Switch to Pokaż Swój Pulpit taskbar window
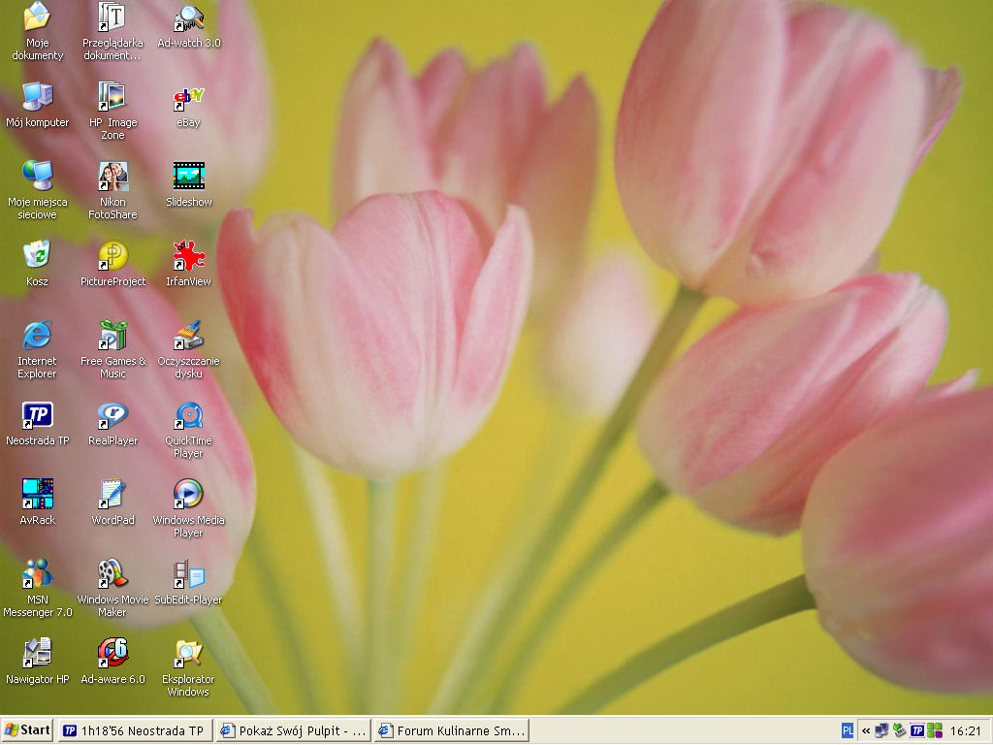Viewport: 993px width, 745px height. (293, 730)
